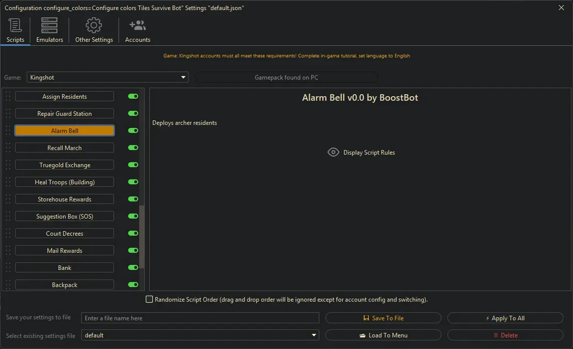Open the Game selection dropdown showing Kingshot
573x349 pixels.
183,77
